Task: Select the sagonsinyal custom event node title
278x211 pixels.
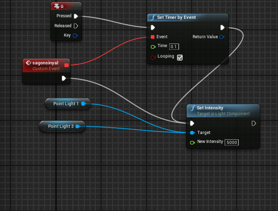Action: (45, 63)
